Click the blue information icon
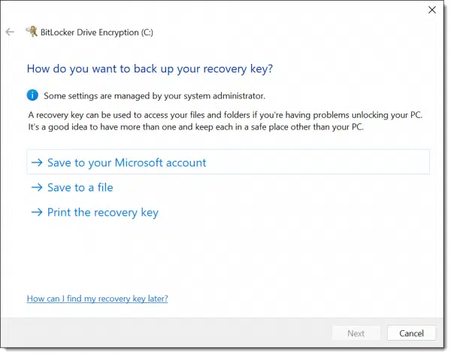The height and width of the screenshot is (355, 451). tap(32, 96)
